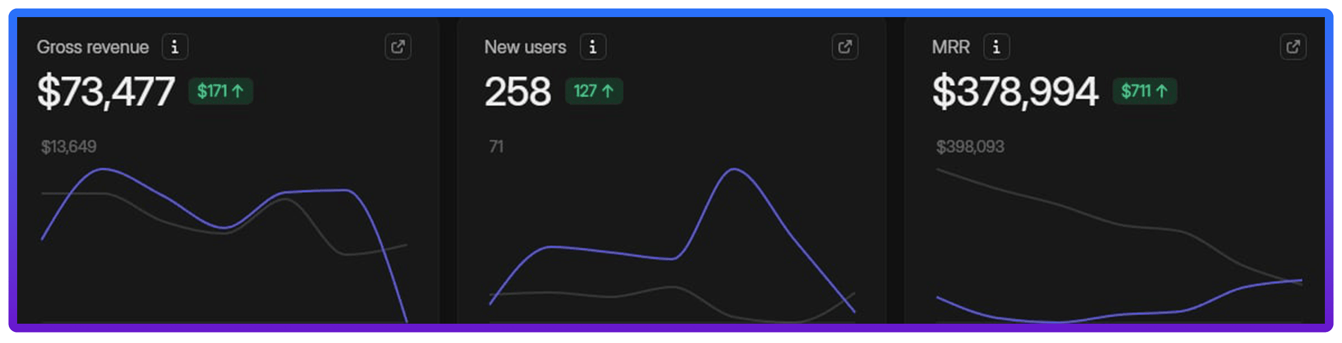Open MRR report via external link icon
Viewport: 1342px width, 343px height.
1293,47
